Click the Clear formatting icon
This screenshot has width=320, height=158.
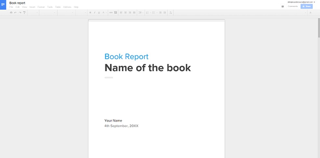(x=171, y=13)
